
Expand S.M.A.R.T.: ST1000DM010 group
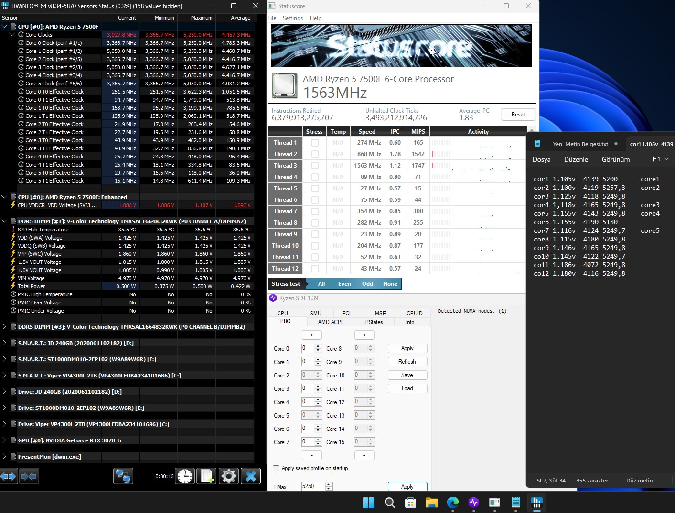point(4,359)
